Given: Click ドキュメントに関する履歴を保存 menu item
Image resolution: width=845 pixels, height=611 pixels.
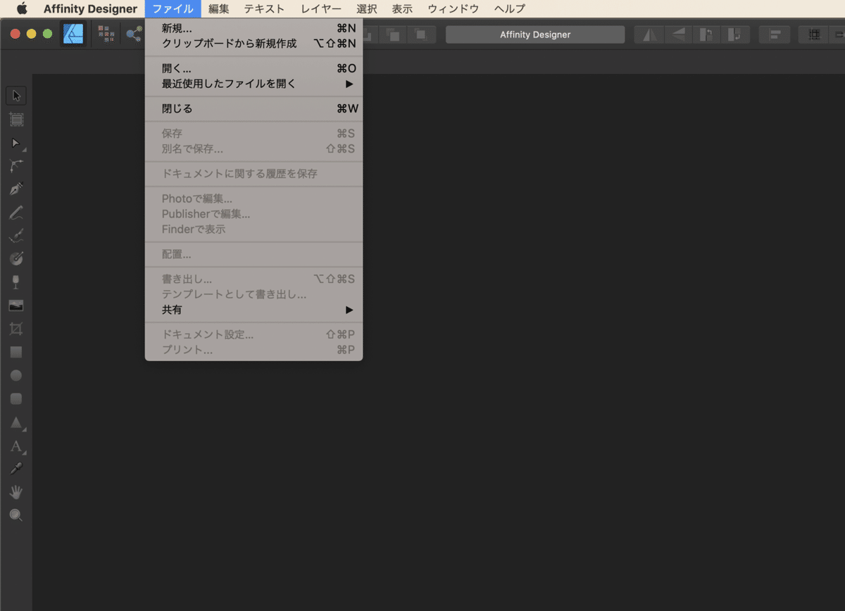Looking at the screenshot, I should (254, 173).
